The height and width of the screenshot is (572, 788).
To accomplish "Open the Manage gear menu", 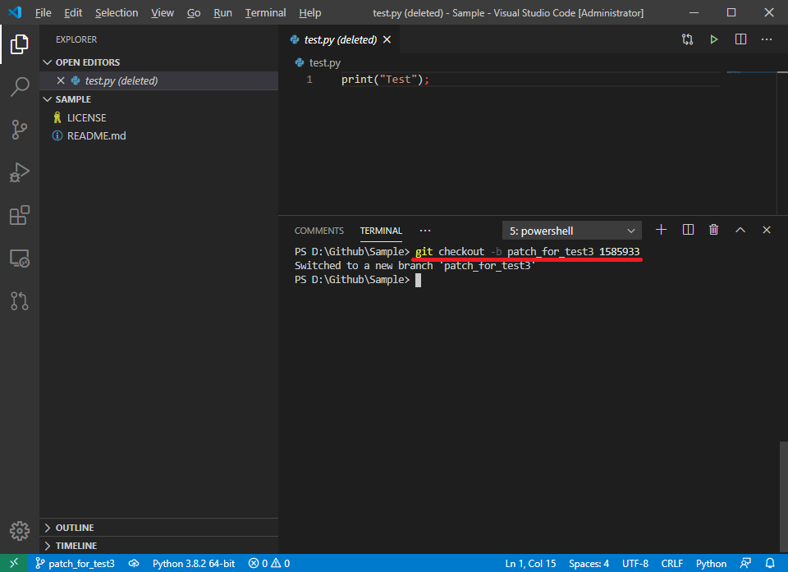I will tap(20, 531).
